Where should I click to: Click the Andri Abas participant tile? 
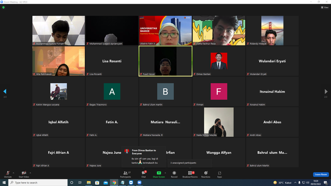coord(273,122)
